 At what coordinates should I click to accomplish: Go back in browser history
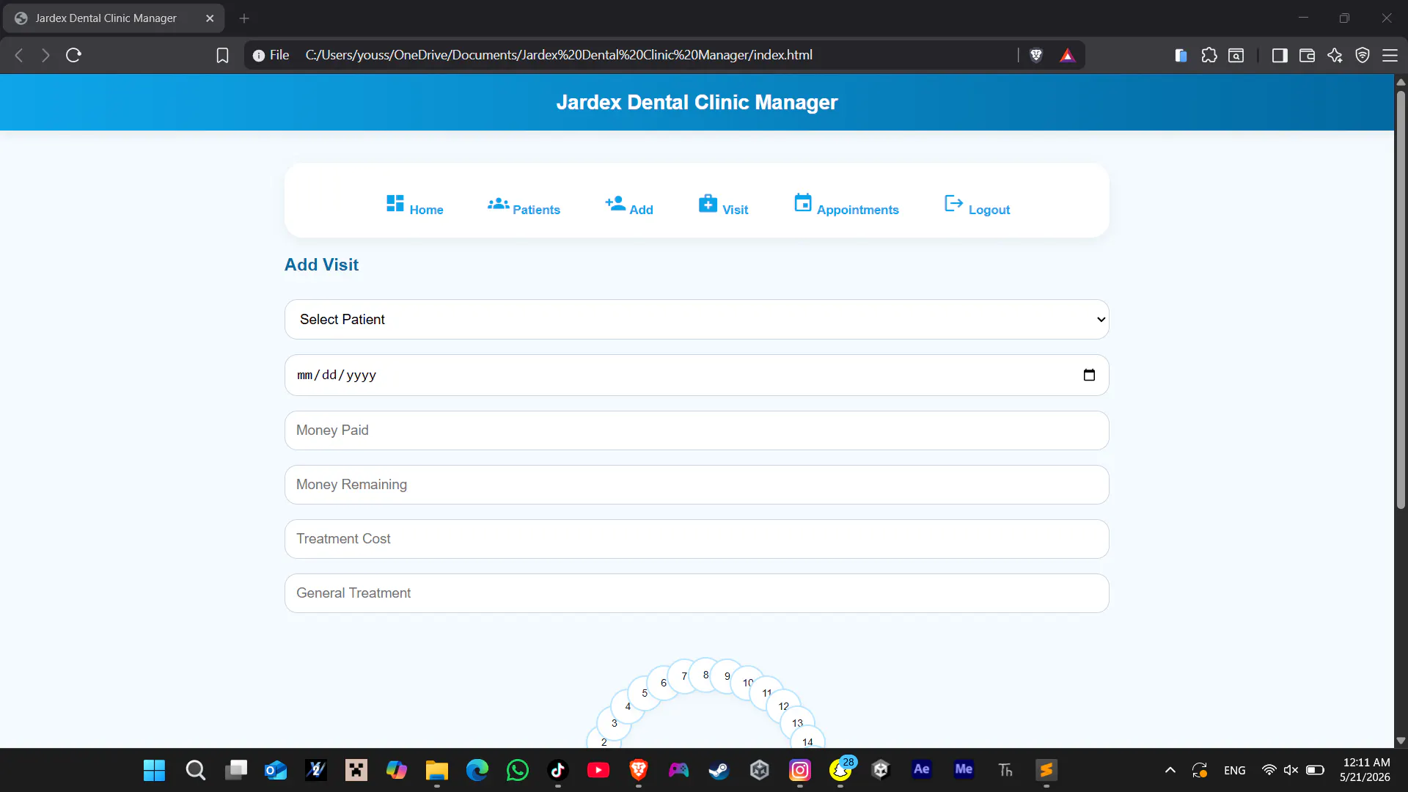[20, 55]
